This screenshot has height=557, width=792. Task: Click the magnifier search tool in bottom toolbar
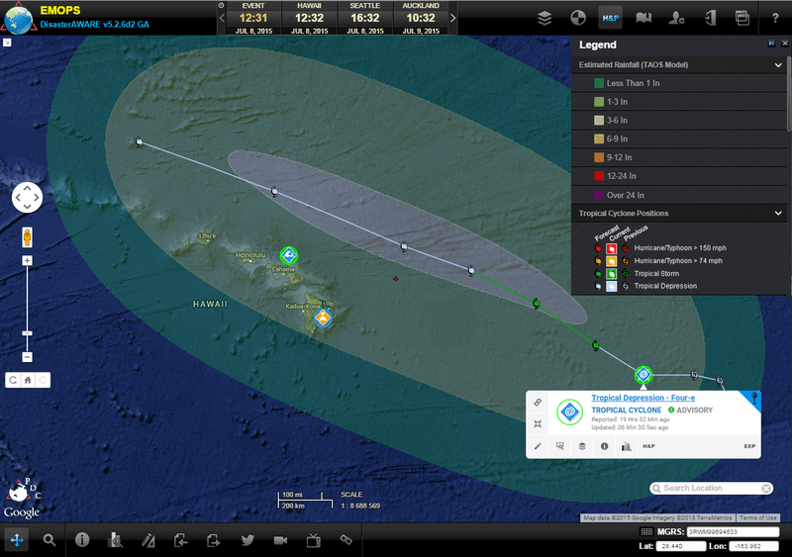click(x=49, y=540)
